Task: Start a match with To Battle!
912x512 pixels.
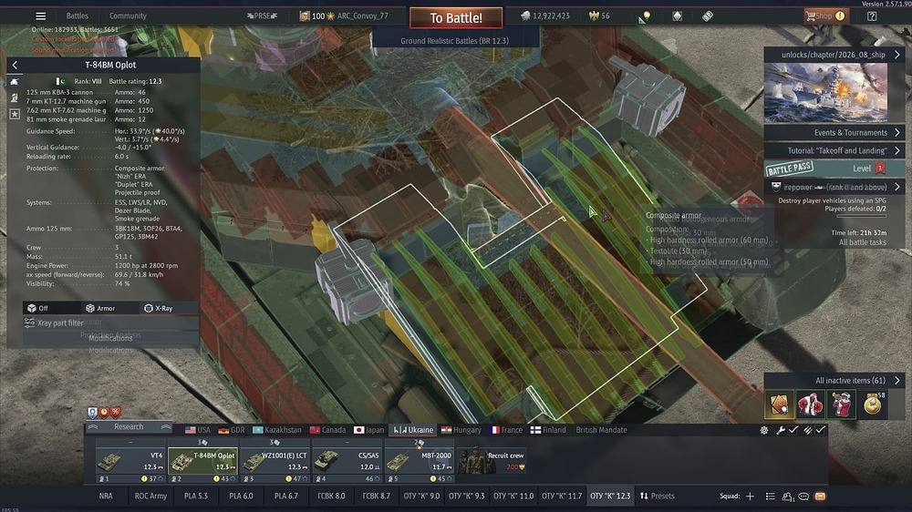Action: 456,18
